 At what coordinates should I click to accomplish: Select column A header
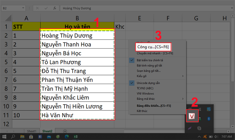26,18
